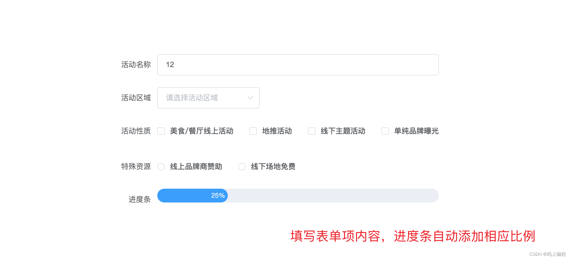The width and height of the screenshot is (570, 259).
Task: Click the unfilled gray progress bar track
Action: pos(333,196)
